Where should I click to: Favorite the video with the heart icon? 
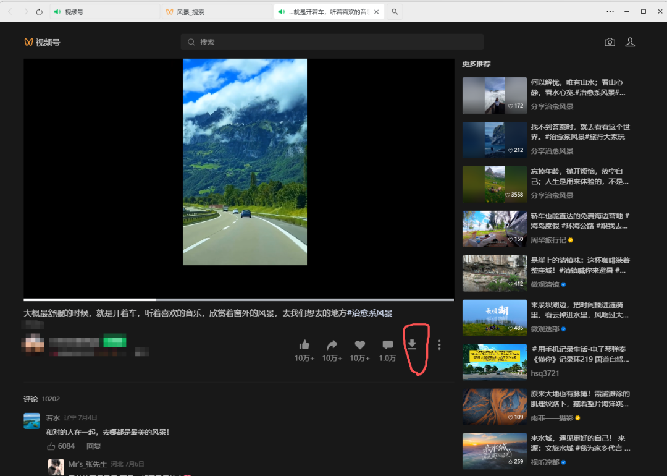coord(359,345)
